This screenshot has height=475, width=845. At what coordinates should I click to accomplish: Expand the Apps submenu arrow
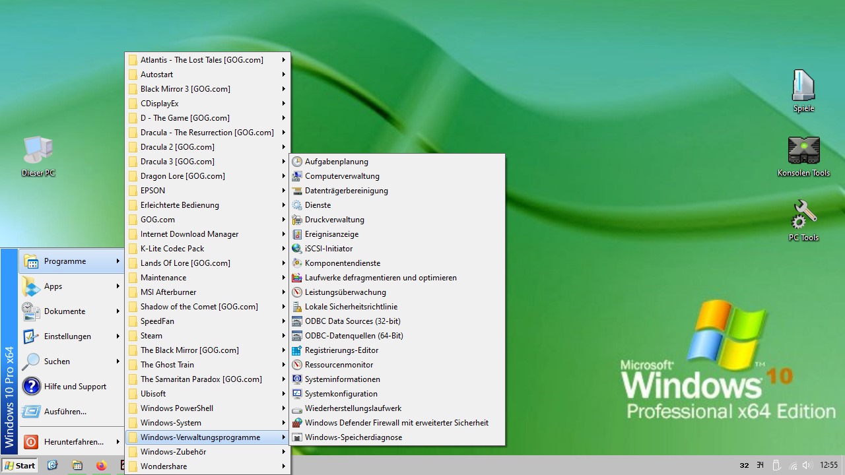pyautogui.click(x=118, y=286)
